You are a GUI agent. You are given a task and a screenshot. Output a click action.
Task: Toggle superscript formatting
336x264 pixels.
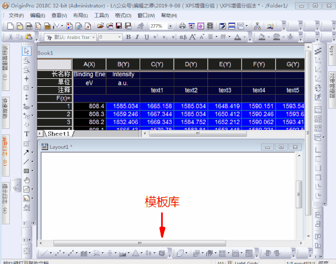(x=156, y=37)
